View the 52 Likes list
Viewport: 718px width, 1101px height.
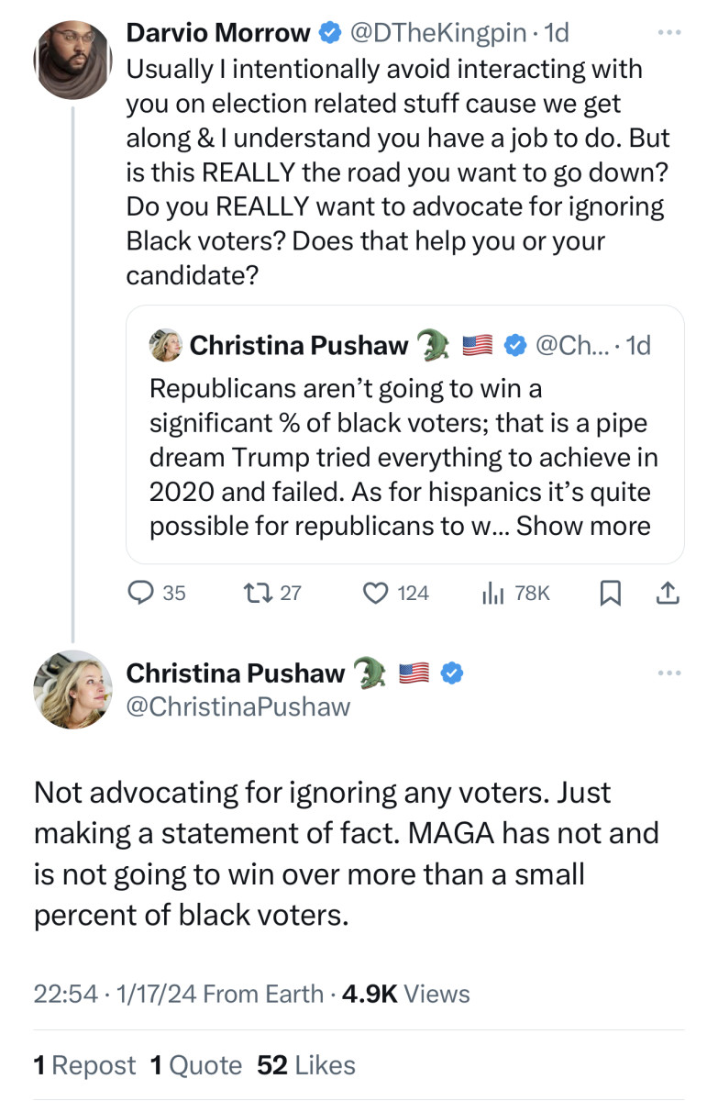click(306, 1065)
